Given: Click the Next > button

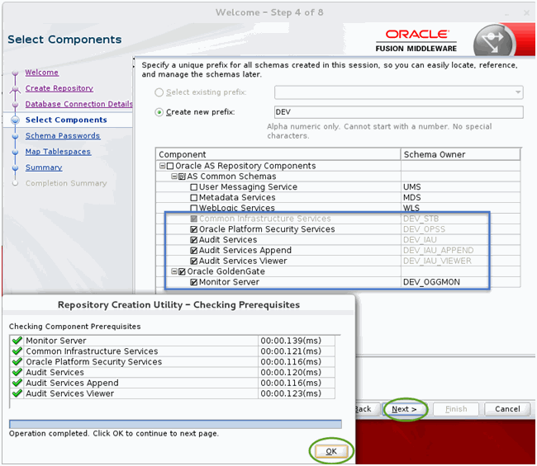Looking at the screenshot, I should [405, 409].
